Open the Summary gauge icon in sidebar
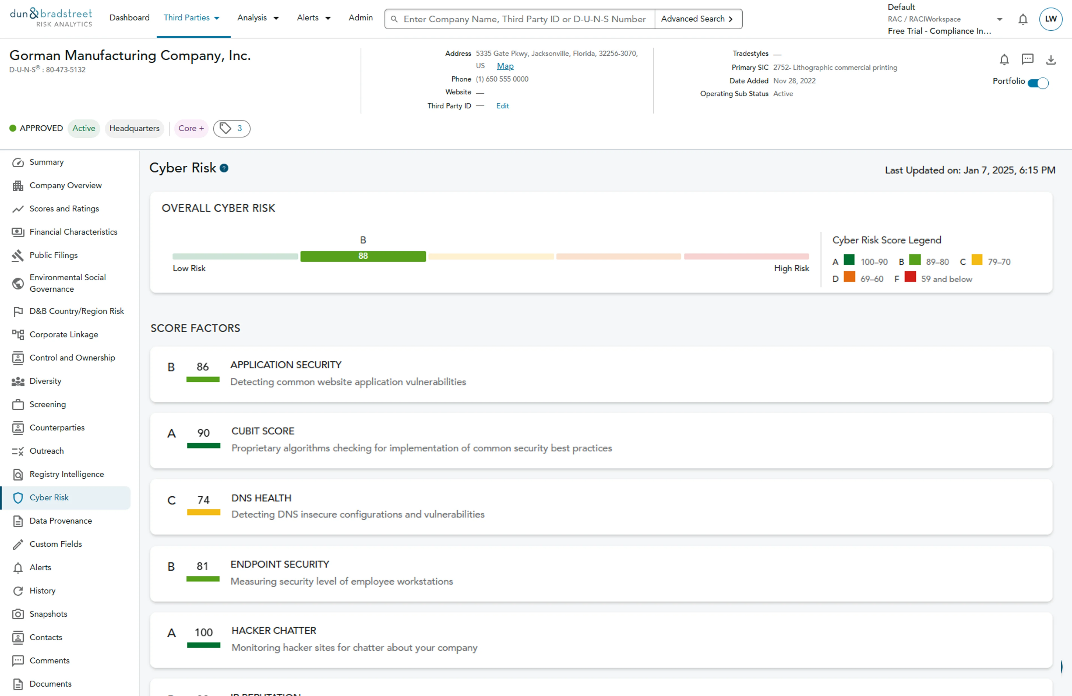Viewport: 1072px width, 696px height. (18, 163)
